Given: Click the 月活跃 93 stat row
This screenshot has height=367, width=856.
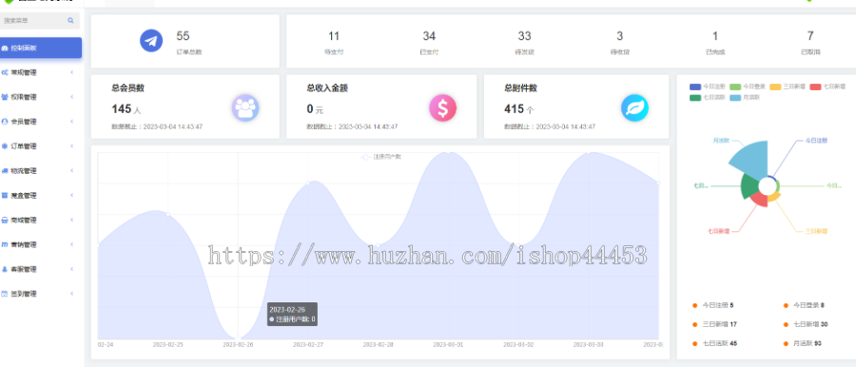Looking at the screenshot, I should 802,343.
